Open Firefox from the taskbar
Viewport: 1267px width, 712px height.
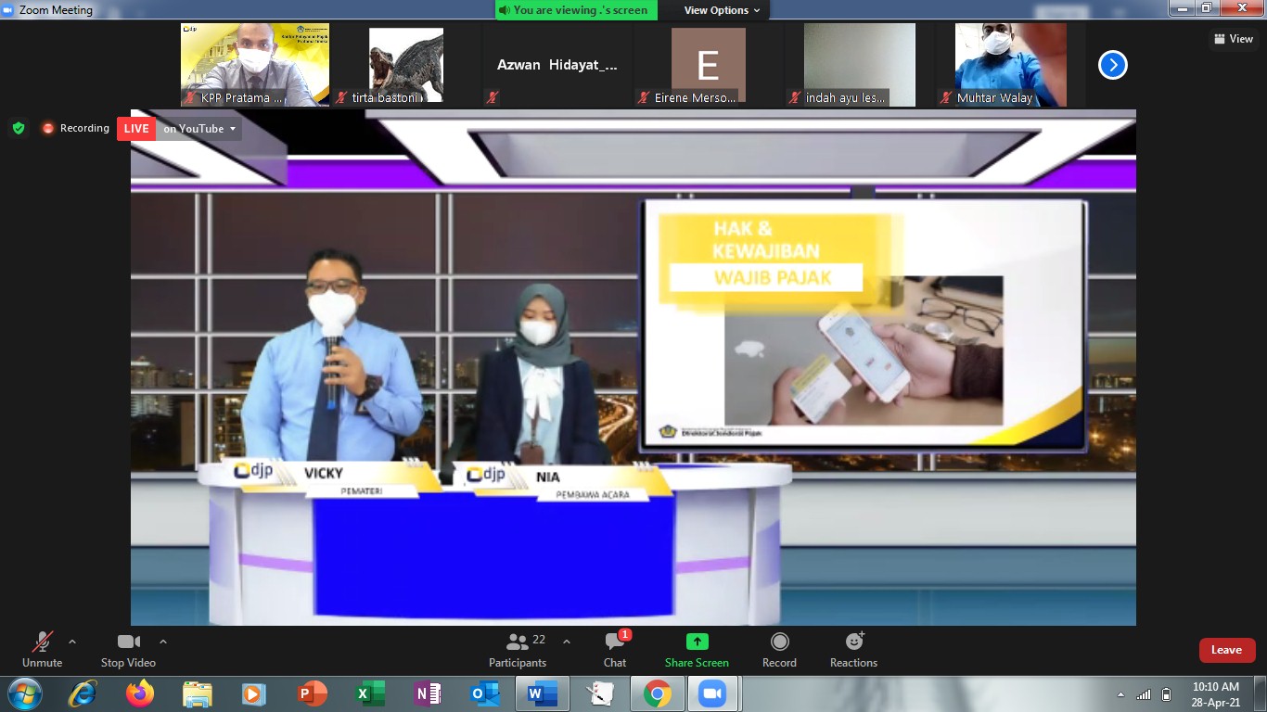(x=140, y=693)
